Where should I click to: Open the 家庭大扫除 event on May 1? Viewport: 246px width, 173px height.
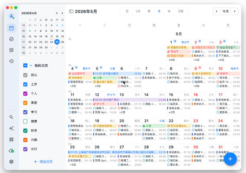[x=179, y=56]
